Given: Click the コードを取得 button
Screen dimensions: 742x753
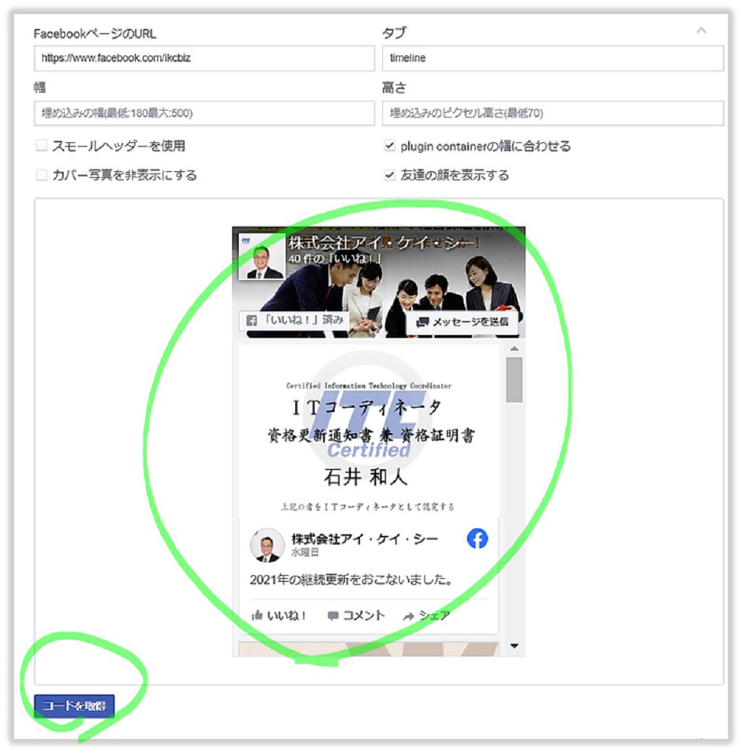Looking at the screenshot, I should pyautogui.click(x=74, y=706).
